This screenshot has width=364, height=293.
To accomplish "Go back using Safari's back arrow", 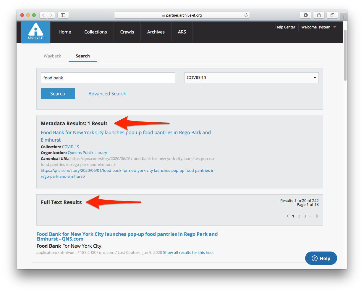I will click(x=43, y=15).
